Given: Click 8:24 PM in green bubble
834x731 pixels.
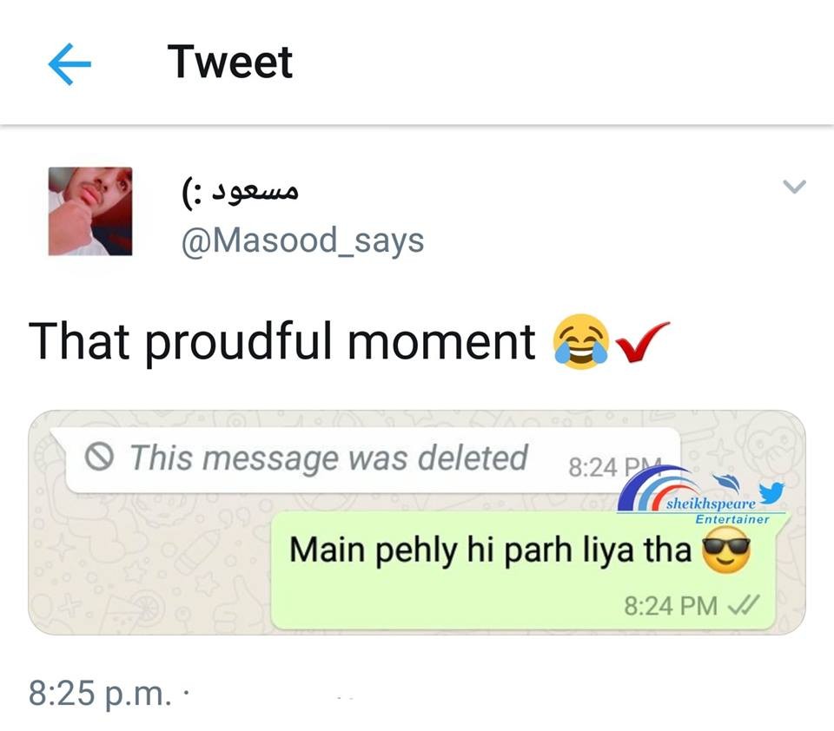Looking at the screenshot, I should pos(671,606).
